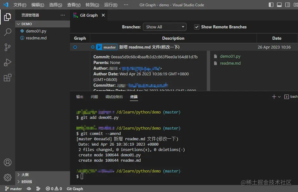Open demo01.py in the explorer tree

coord(36,31)
